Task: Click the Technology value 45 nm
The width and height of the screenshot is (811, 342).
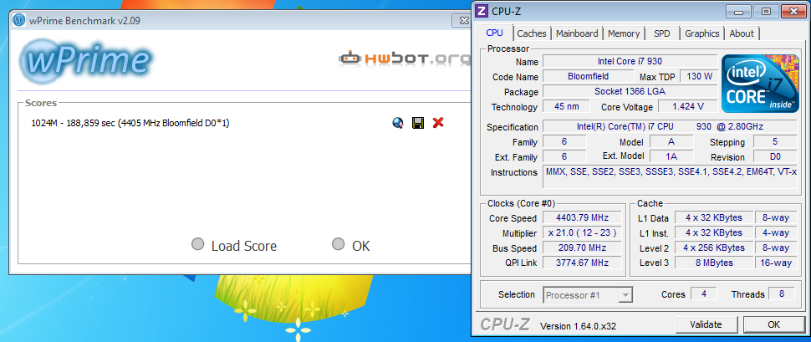Action: pyautogui.click(x=566, y=106)
